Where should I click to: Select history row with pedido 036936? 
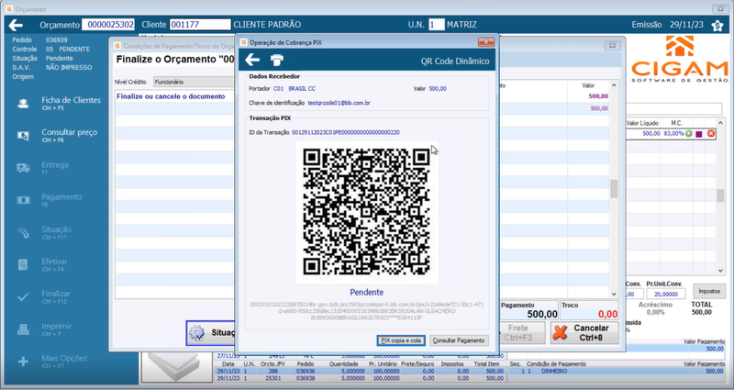coord(360,371)
